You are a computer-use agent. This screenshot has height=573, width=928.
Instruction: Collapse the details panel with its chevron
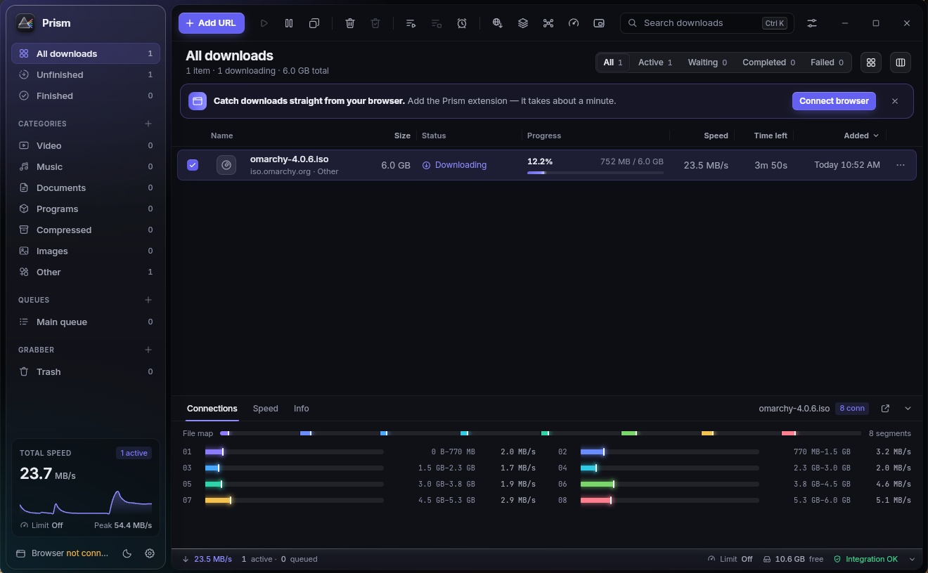point(908,409)
